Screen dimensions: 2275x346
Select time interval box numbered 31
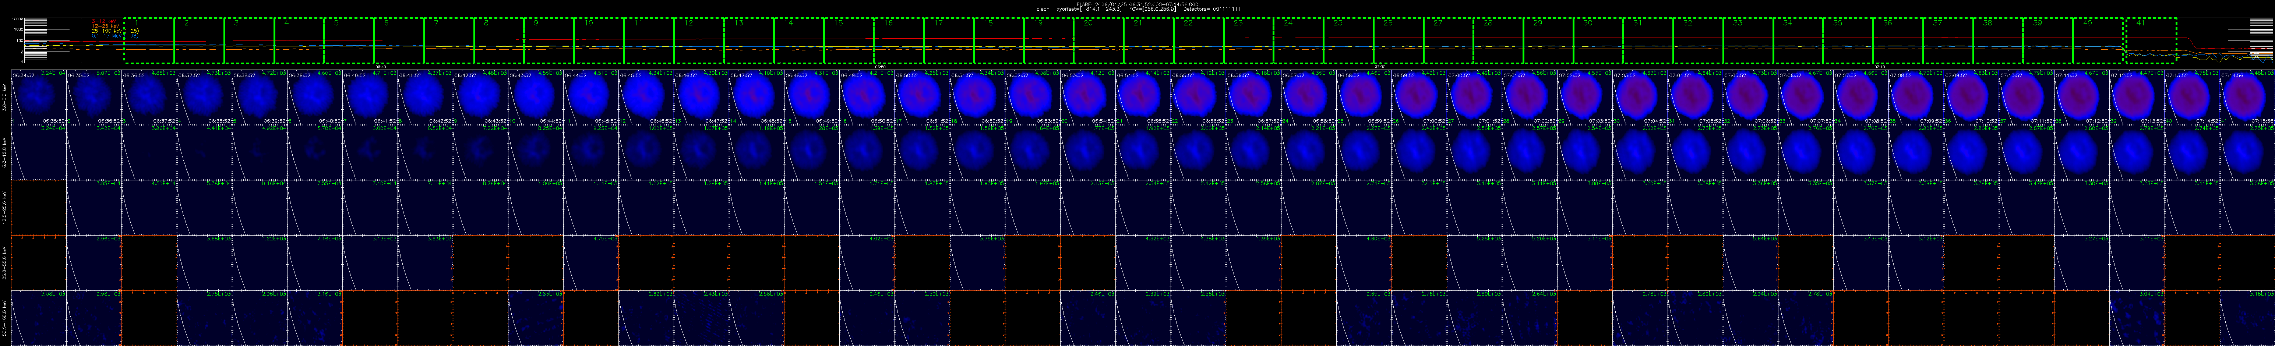click(x=1648, y=40)
